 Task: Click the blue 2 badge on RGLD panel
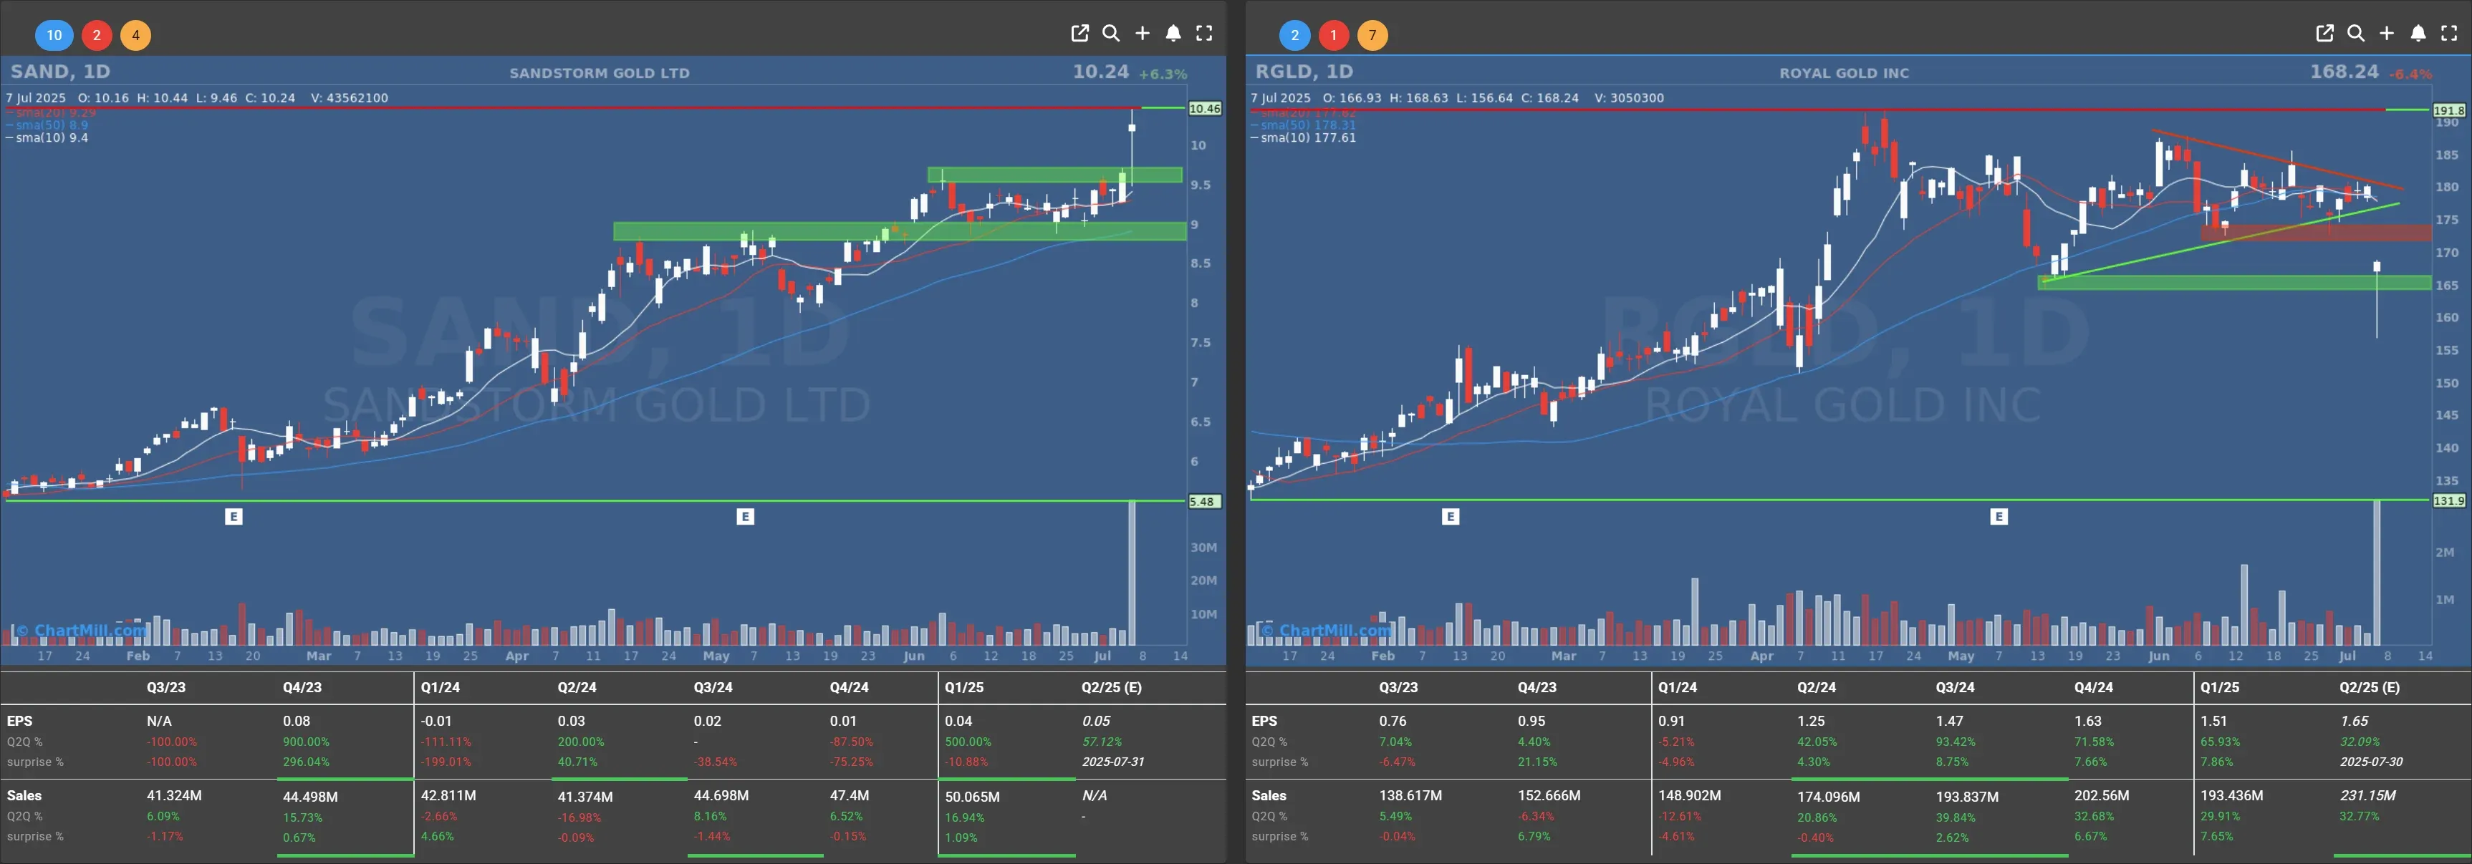[x=1294, y=36]
